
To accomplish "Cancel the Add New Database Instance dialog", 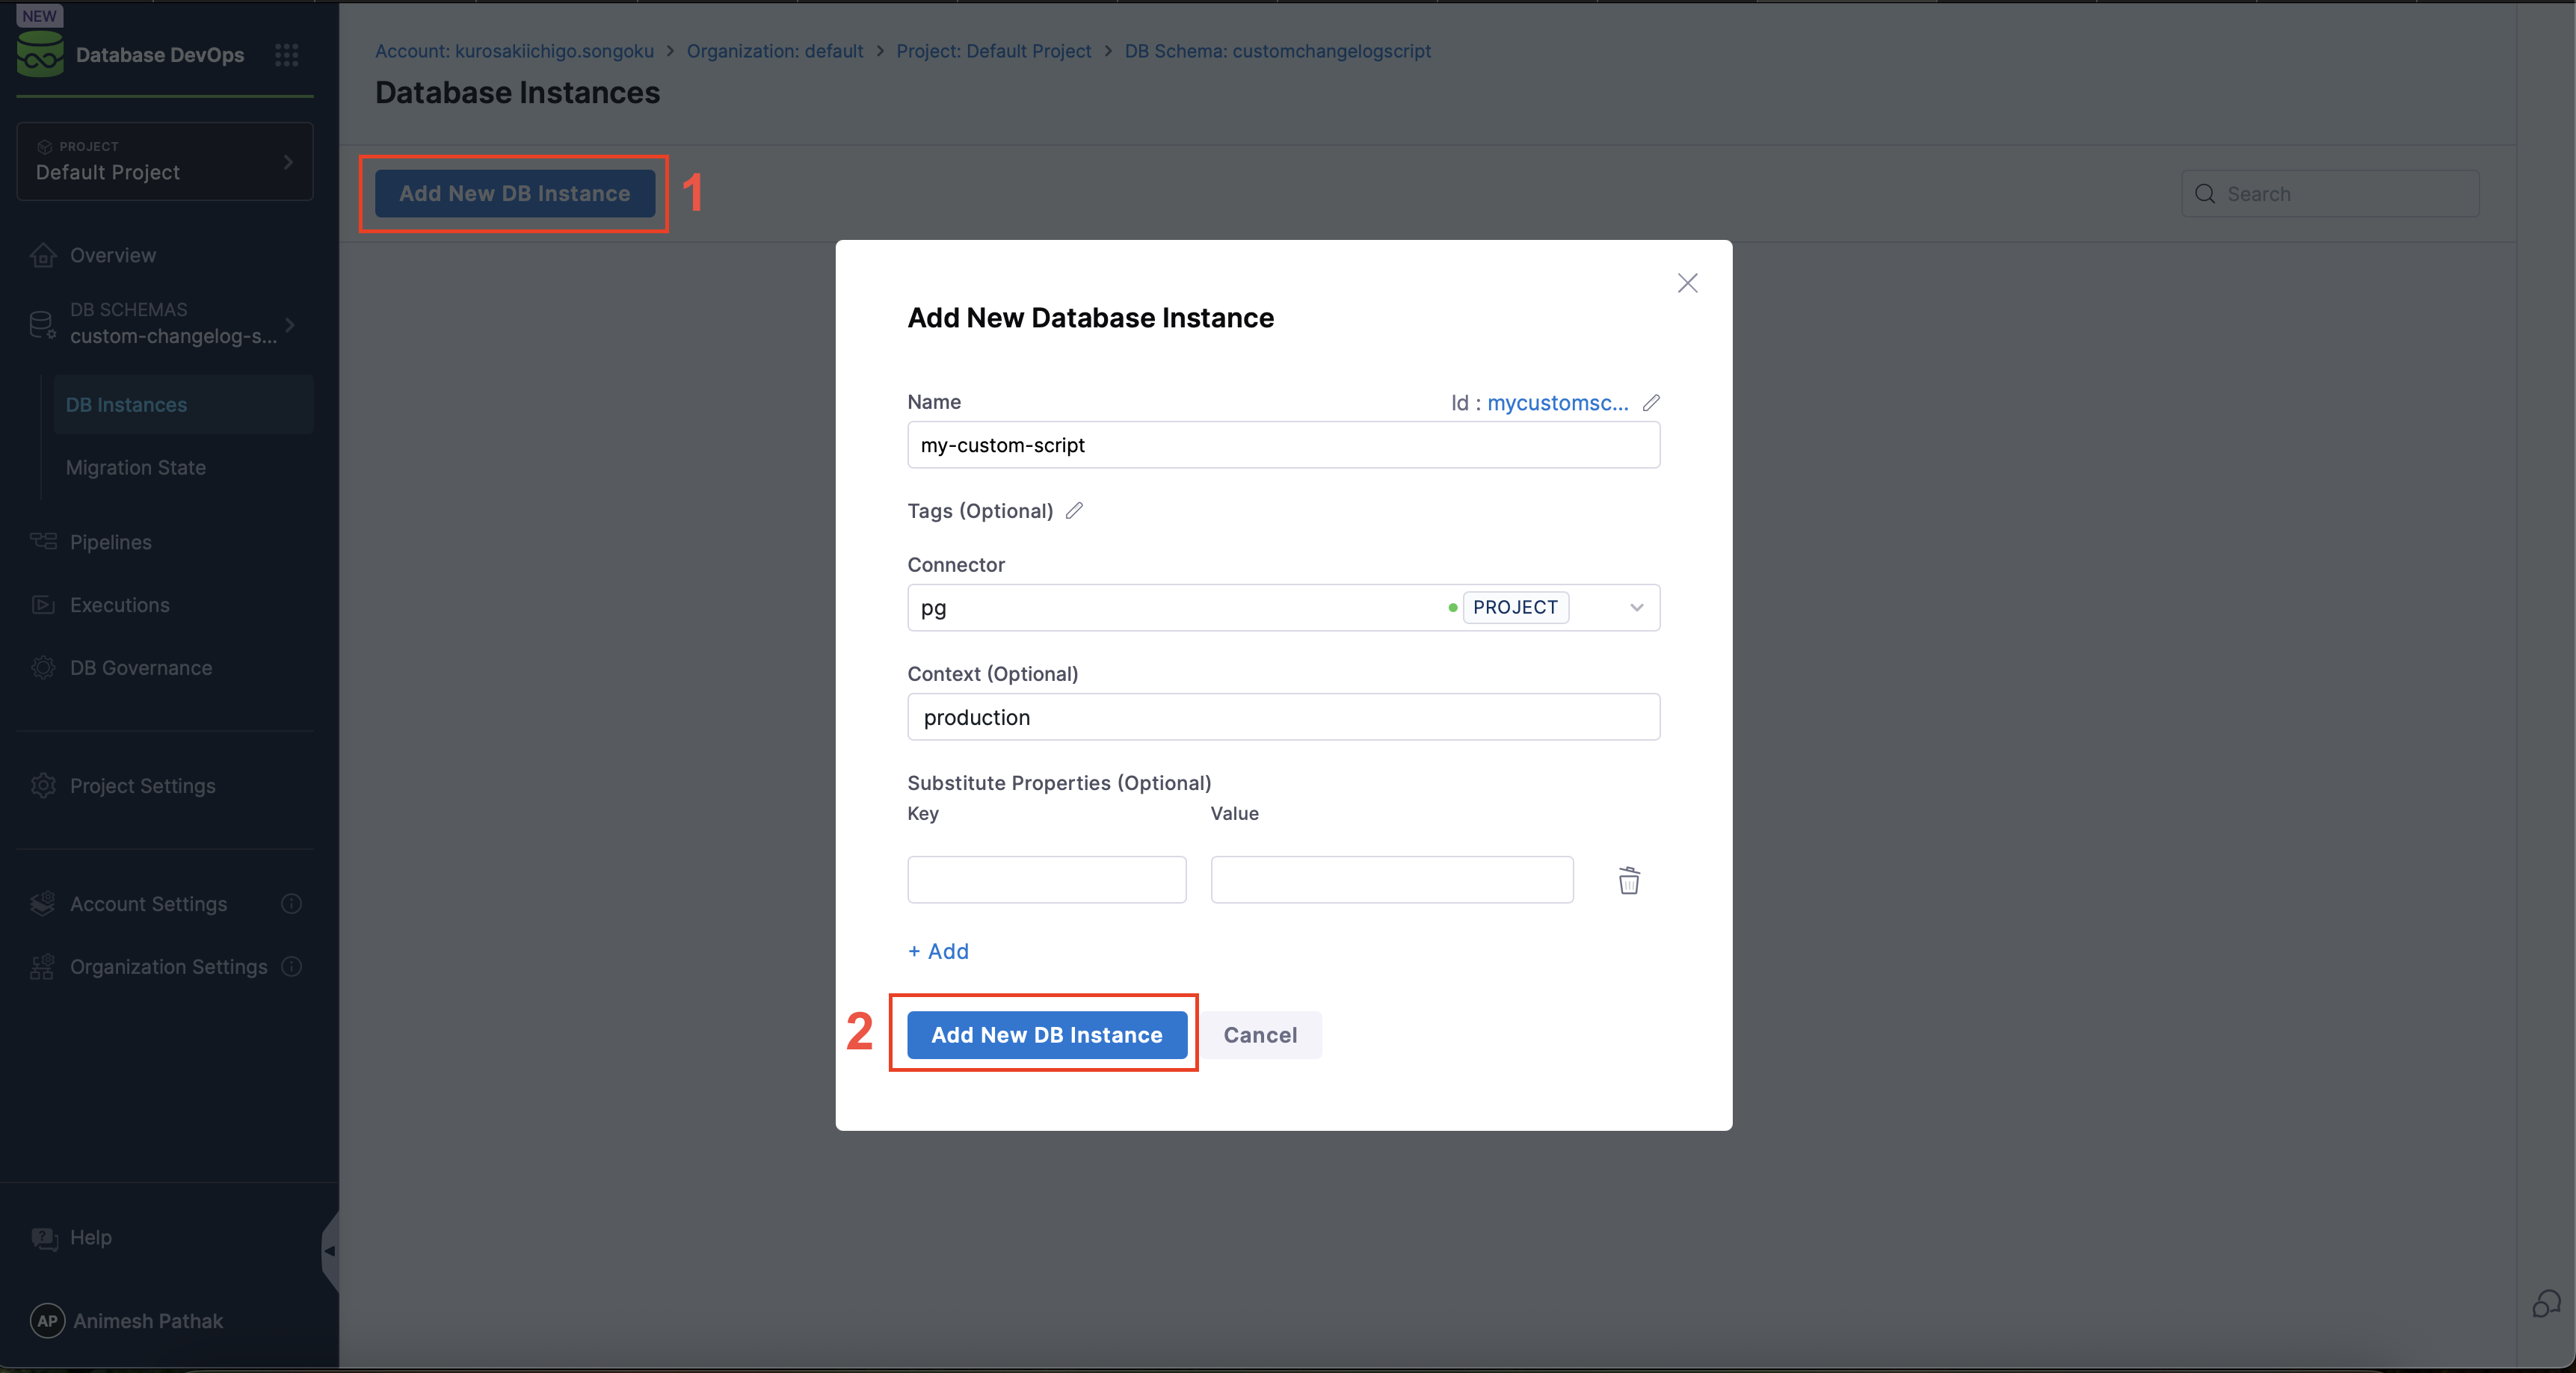I will pos(1260,1034).
